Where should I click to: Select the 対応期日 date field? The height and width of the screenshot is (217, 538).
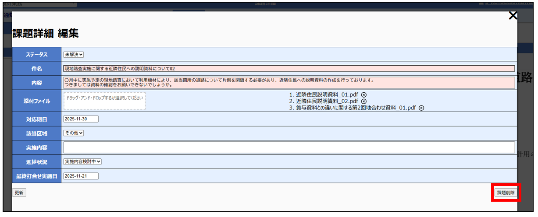(81, 119)
